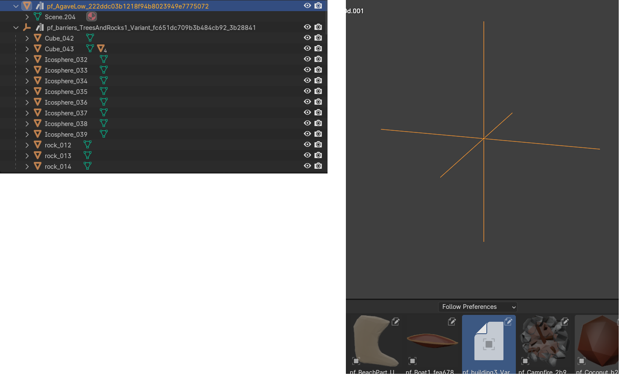This screenshot has height=376, width=626.
Task: Click the object icon of Cube_042
Action: [x=38, y=38]
